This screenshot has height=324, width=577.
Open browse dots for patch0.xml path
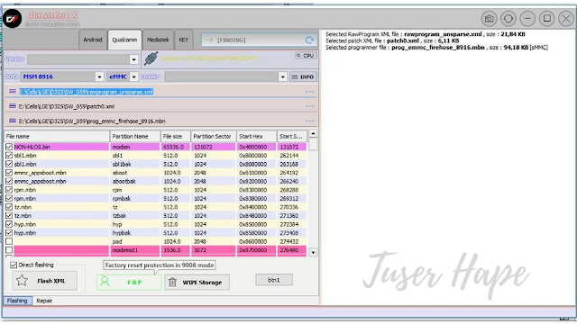(x=309, y=106)
